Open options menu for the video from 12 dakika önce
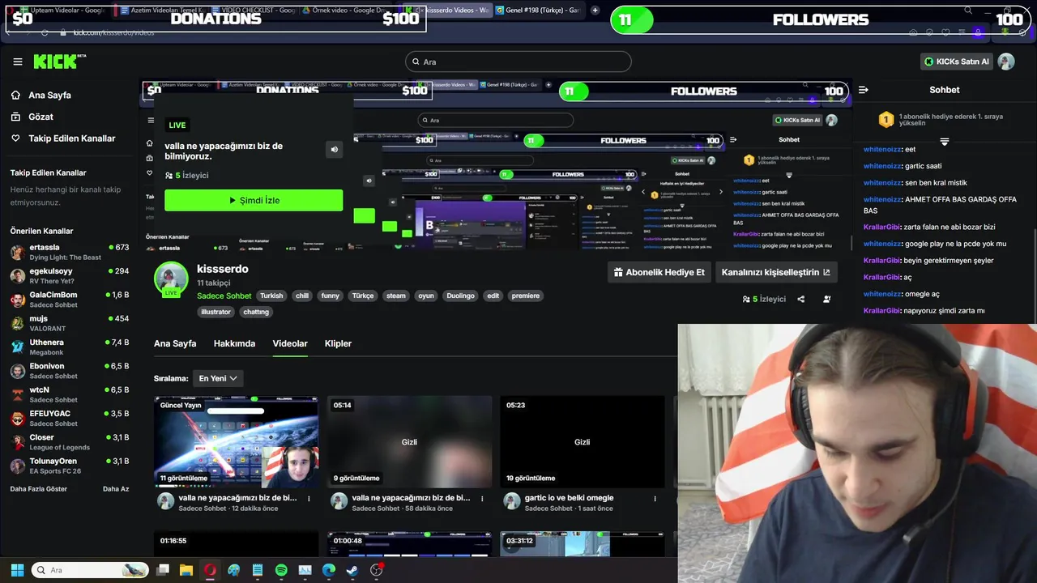1037x583 pixels. pos(309,498)
